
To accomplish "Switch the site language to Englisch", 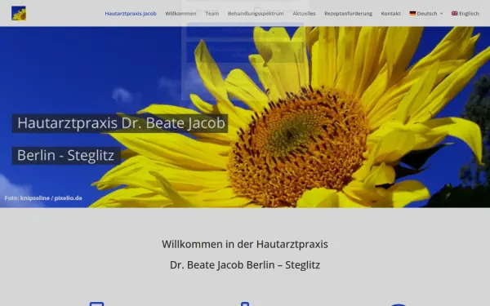I will (x=465, y=13).
